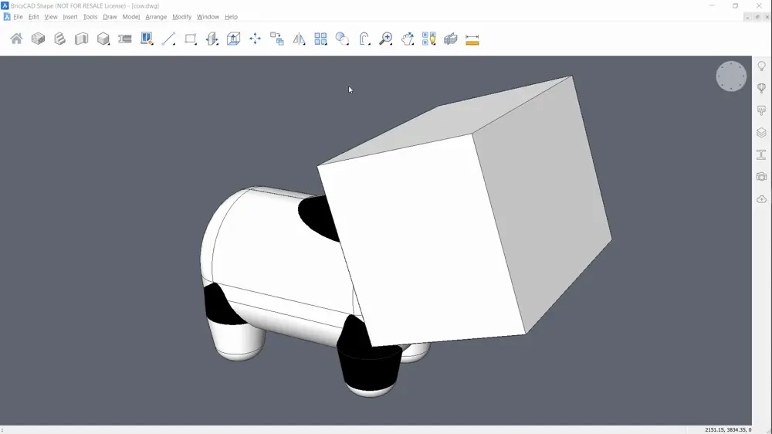Open the Modify menu

tap(181, 17)
